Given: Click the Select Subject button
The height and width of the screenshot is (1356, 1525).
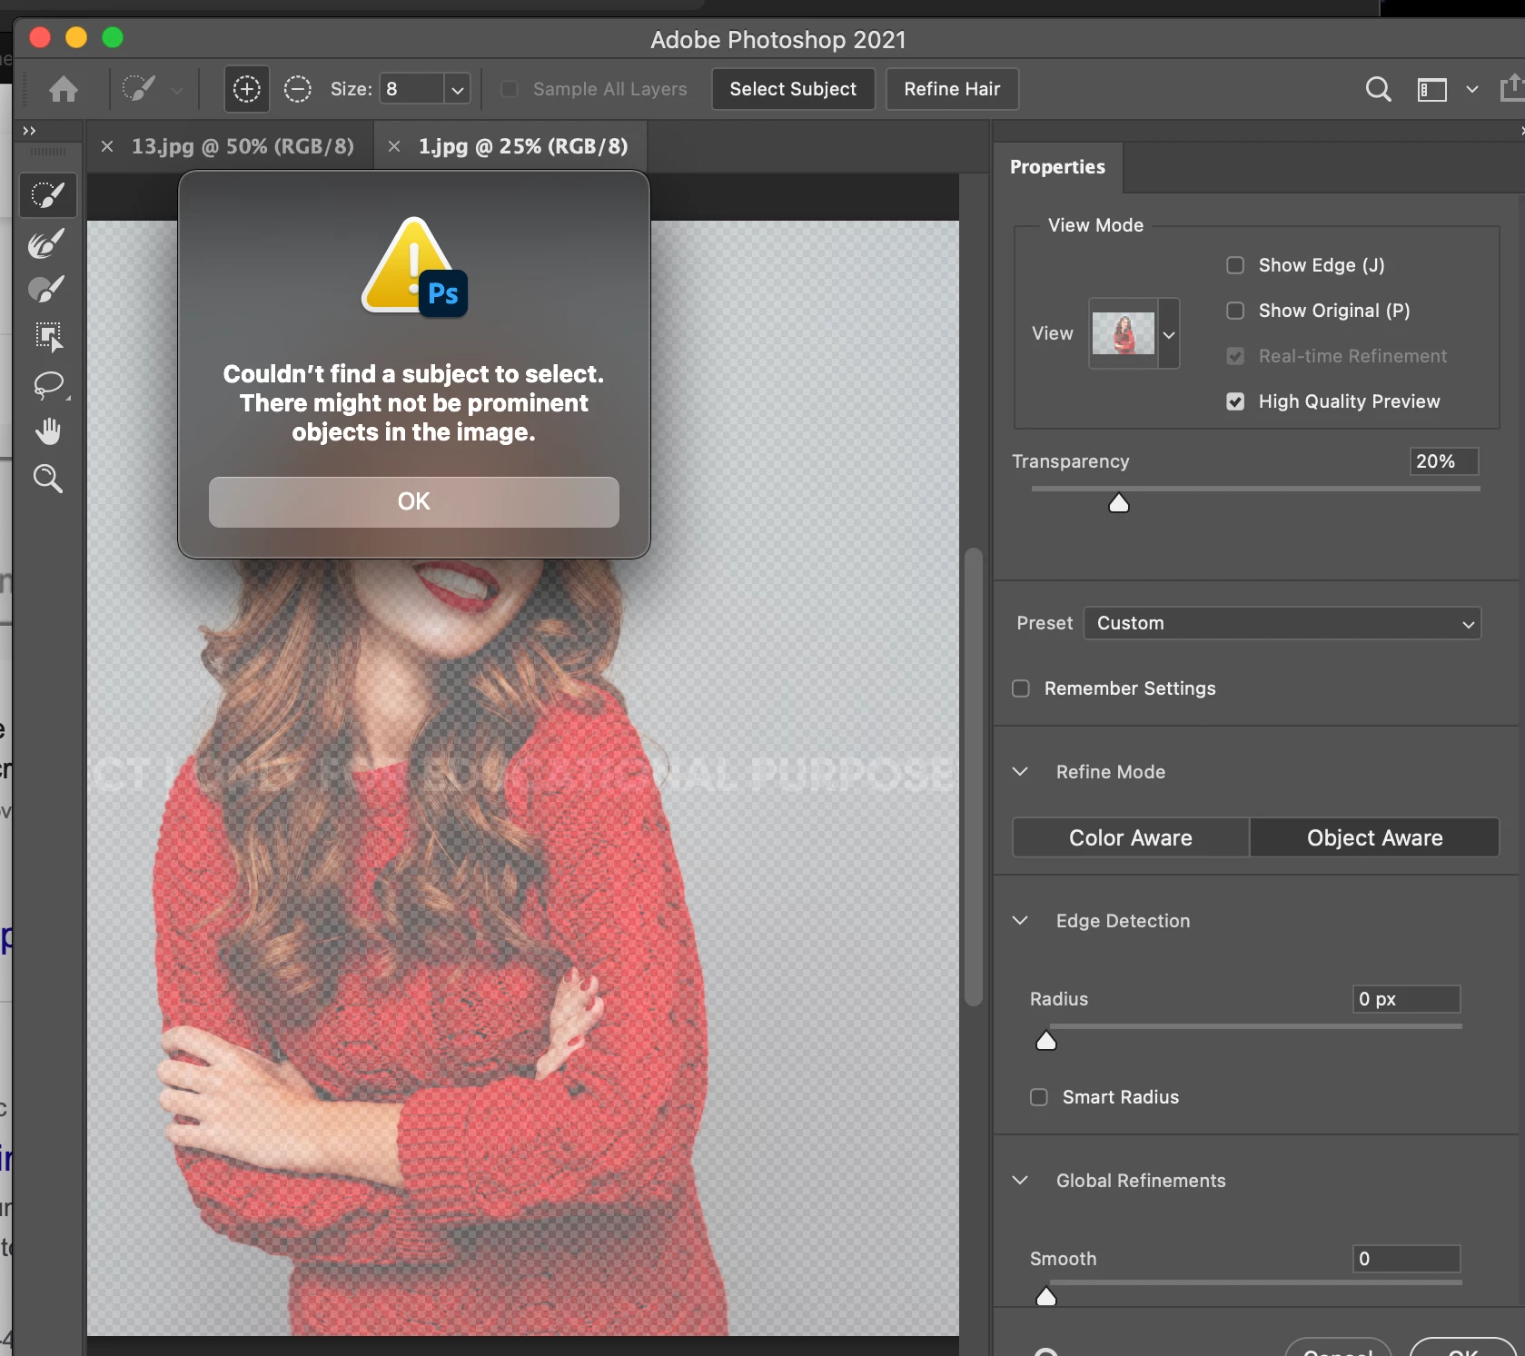Looking at the screenshot, I should tap(793, 89).
